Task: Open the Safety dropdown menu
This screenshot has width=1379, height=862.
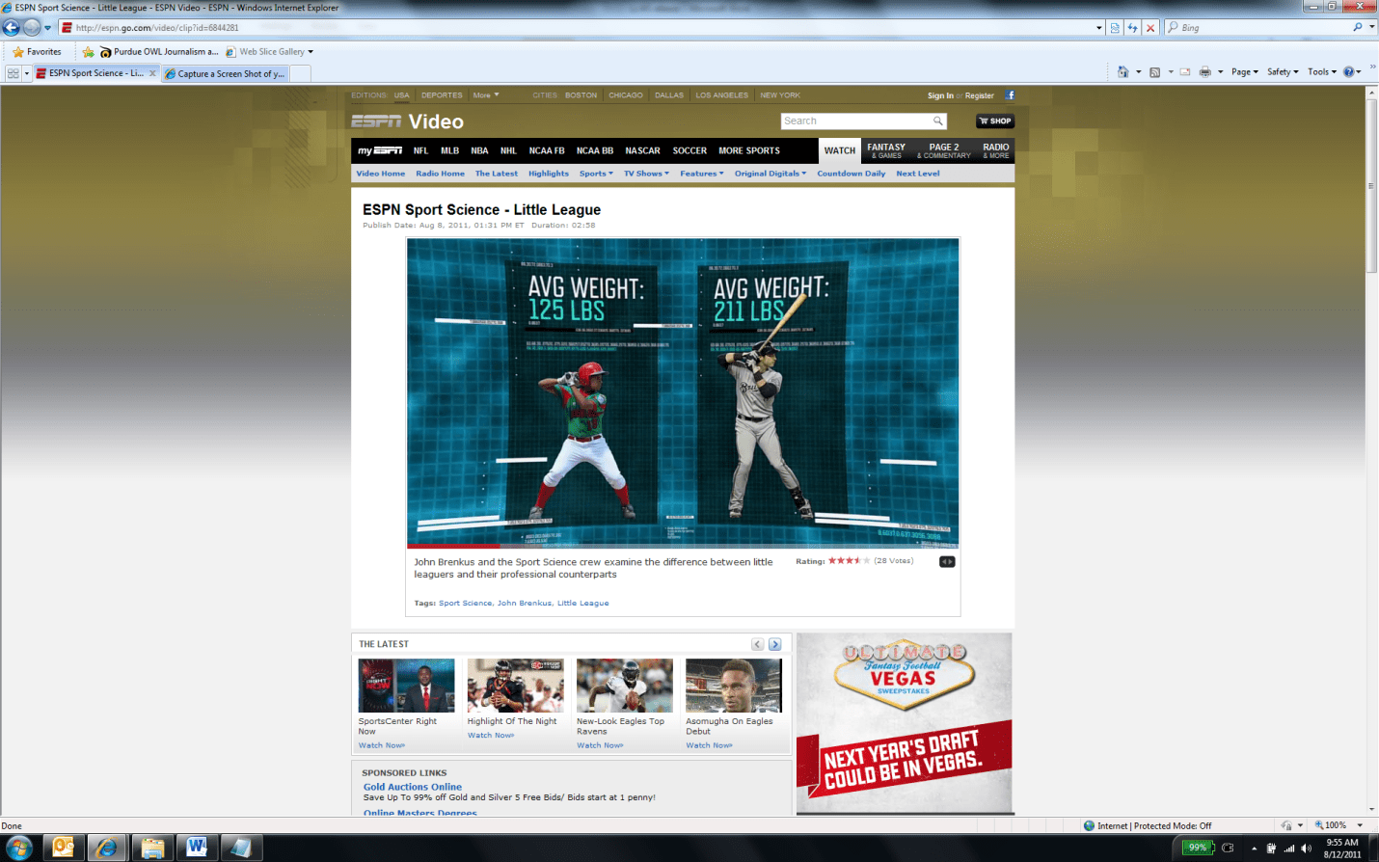Action: (1281, 72)
